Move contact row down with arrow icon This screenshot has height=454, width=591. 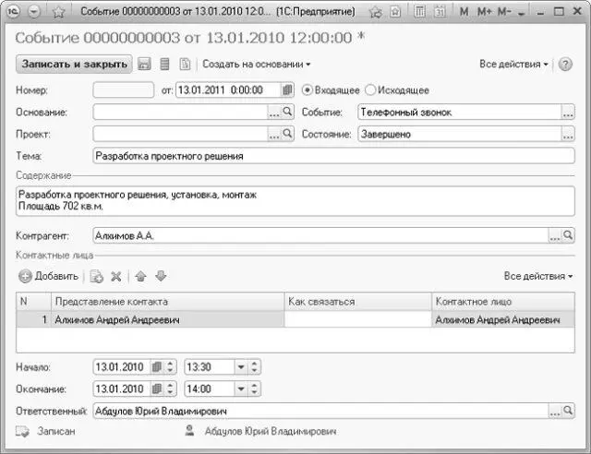pos(161,276)
